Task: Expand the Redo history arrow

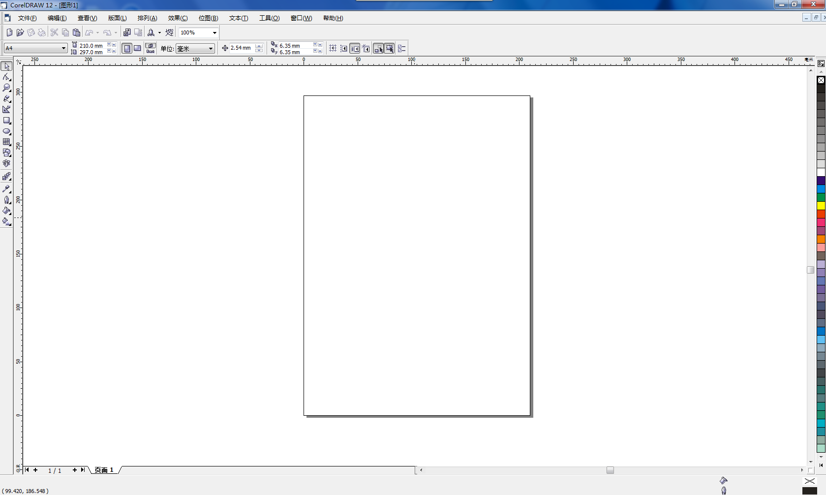Action: click(116, 32)
